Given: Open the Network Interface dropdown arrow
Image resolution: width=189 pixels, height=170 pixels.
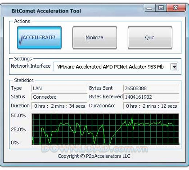Looking at the screenshot, I should point(174,67).
